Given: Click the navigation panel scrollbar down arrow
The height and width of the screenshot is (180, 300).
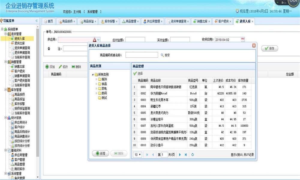Looking at the screenshot, I should coord(37,177).
